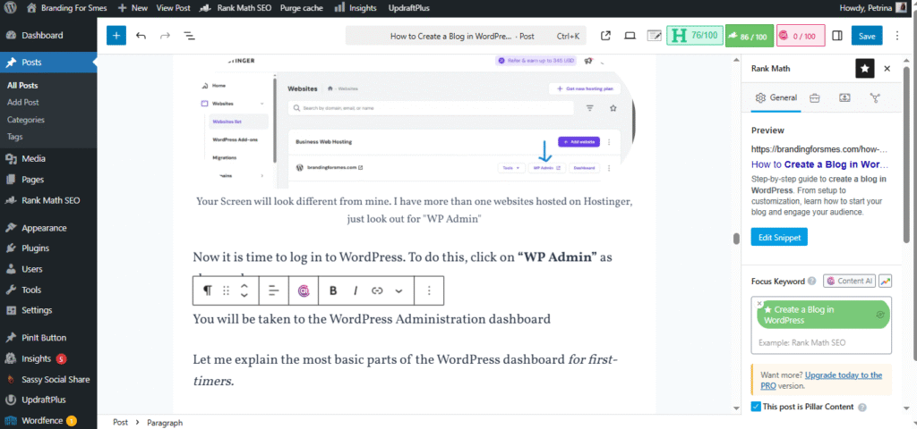Switch to the Rank Math Advanced briefcase tab
This screenshot has width=917, height=429.
(x=814, y=98)
